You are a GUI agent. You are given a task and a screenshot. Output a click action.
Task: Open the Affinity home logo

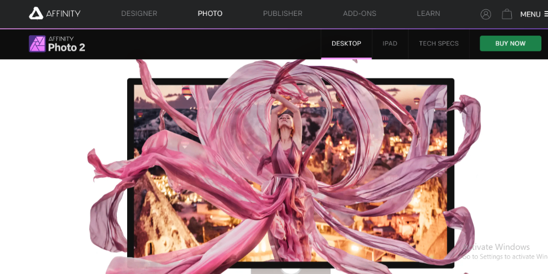pyautogui.click(x=54, y=14)
